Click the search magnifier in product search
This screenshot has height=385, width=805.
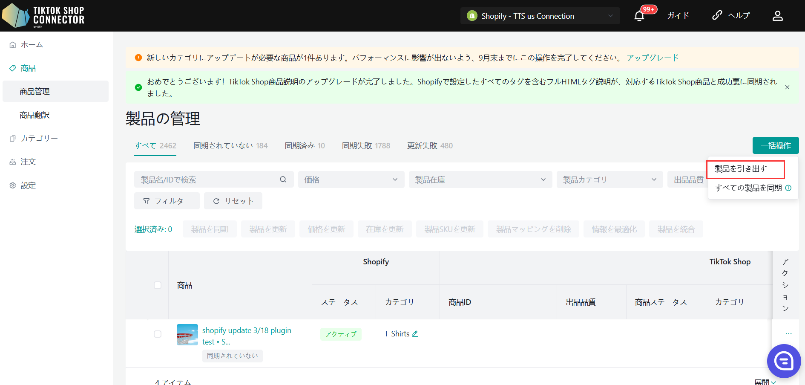coord(283,179)
